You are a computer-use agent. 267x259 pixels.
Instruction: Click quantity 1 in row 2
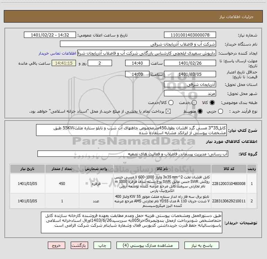(x=62, y=201)
